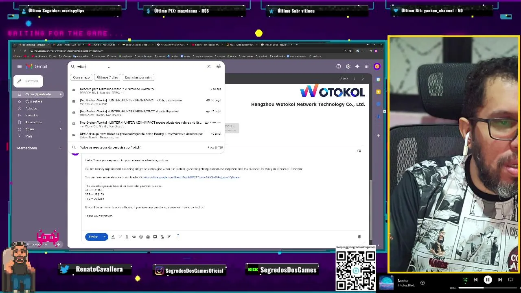Toggle confidential mode lock icon

coord(162,237)
